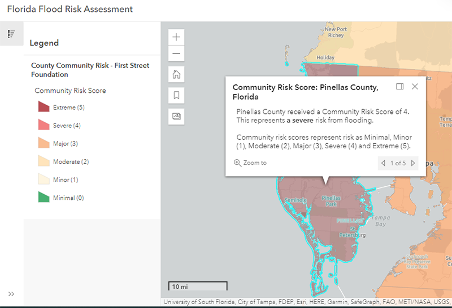Image resolution: width=452 pixels, height=308 pixels.
Task: Click Zoom to in the popup
Action: click(250, 163)
